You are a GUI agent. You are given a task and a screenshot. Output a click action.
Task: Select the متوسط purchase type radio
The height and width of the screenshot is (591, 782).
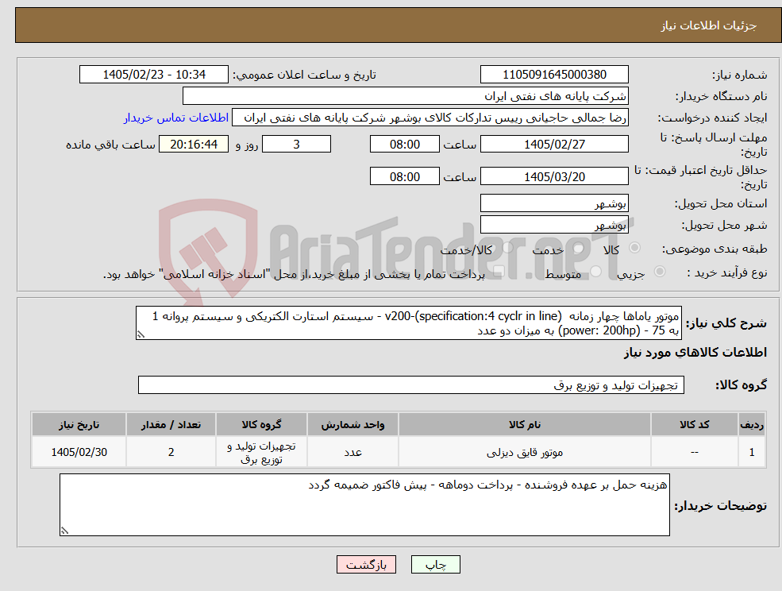[595, 272]
